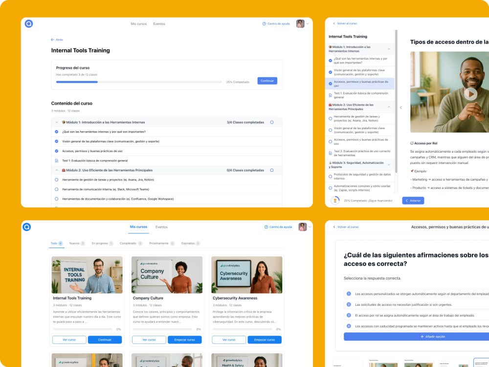Open Test 2 document icon in lesson sidebar
Image resolution: width=489 pixels, height=367 pixels.
(x=330, y=153)
